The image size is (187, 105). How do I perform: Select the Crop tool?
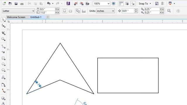pyautogui.click(x=3, y=33)
